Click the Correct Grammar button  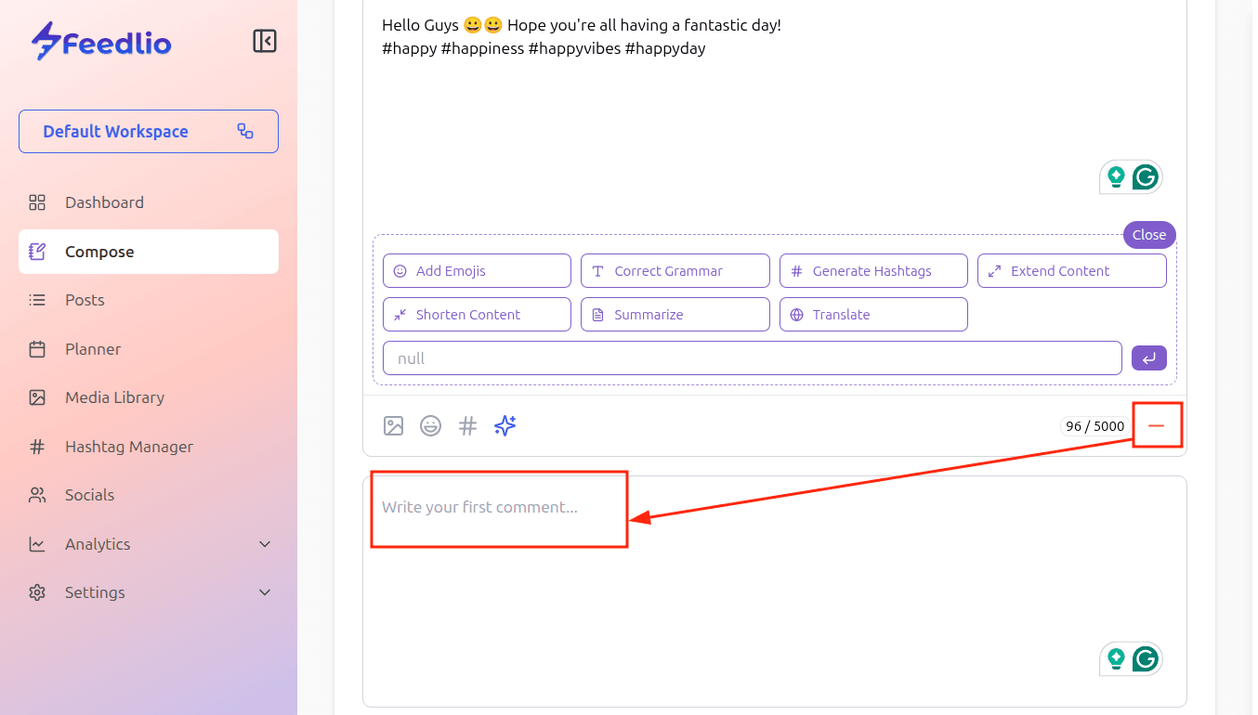675,271
